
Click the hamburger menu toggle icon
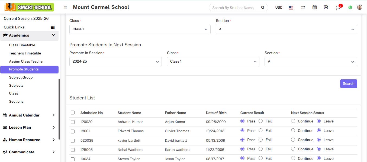(x=65, y=7)
